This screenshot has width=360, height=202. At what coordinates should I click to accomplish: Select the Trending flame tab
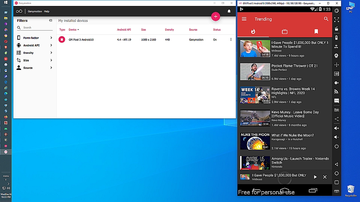point(253,32)
